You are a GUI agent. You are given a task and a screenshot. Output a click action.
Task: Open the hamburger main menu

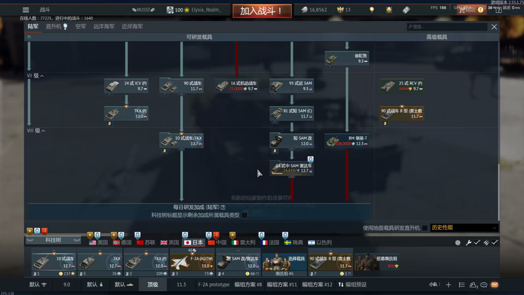click(x=26, y=10)
